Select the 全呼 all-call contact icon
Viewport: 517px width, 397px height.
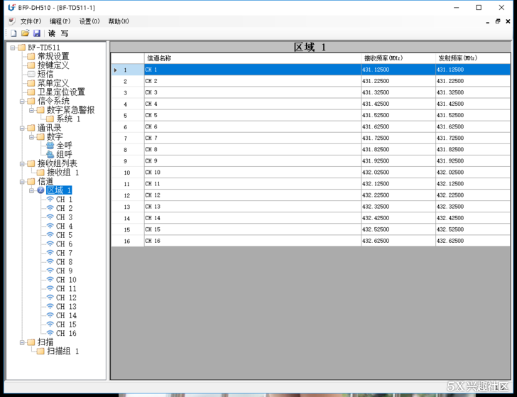tap(50, 146)
